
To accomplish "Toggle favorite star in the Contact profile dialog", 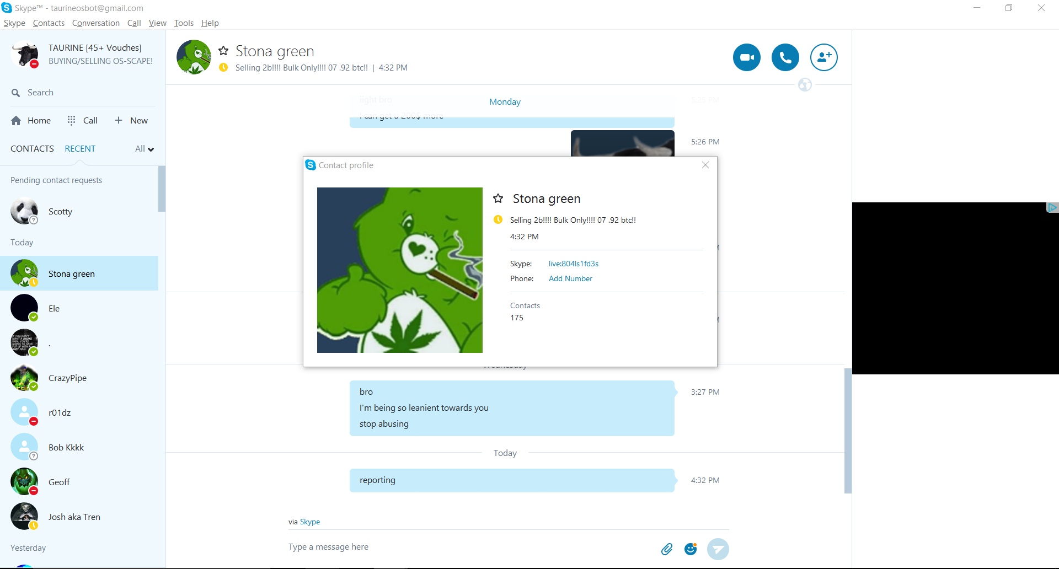I will point(498,198).
